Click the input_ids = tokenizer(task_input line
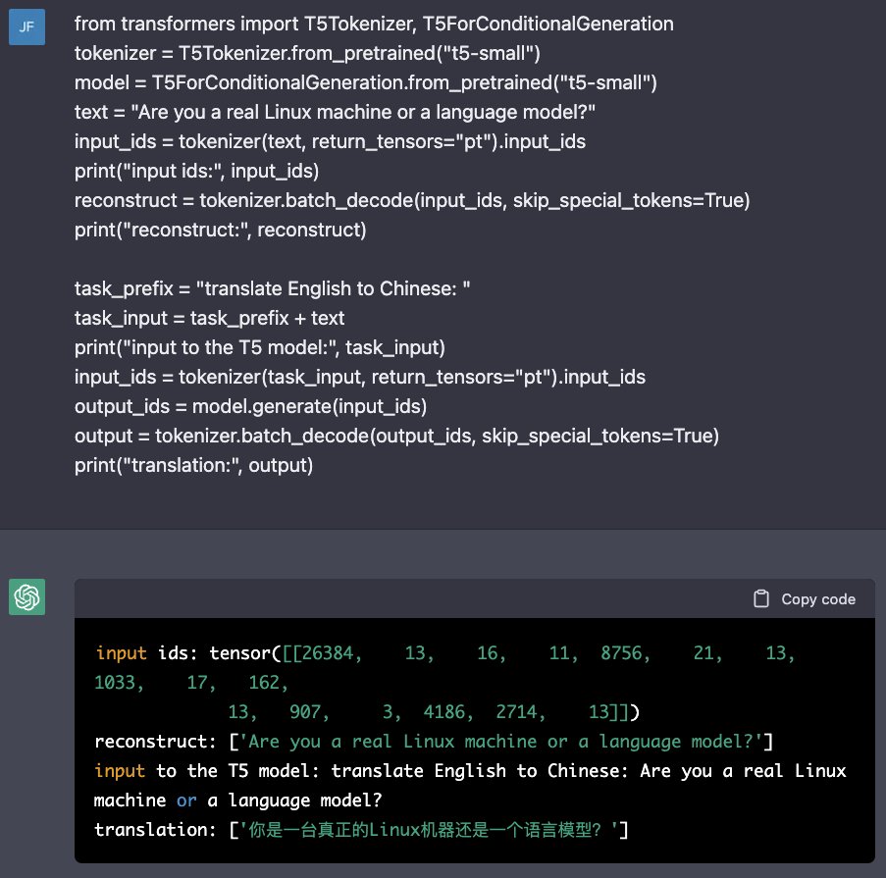886x878 pixels. (x=359, y=377)
